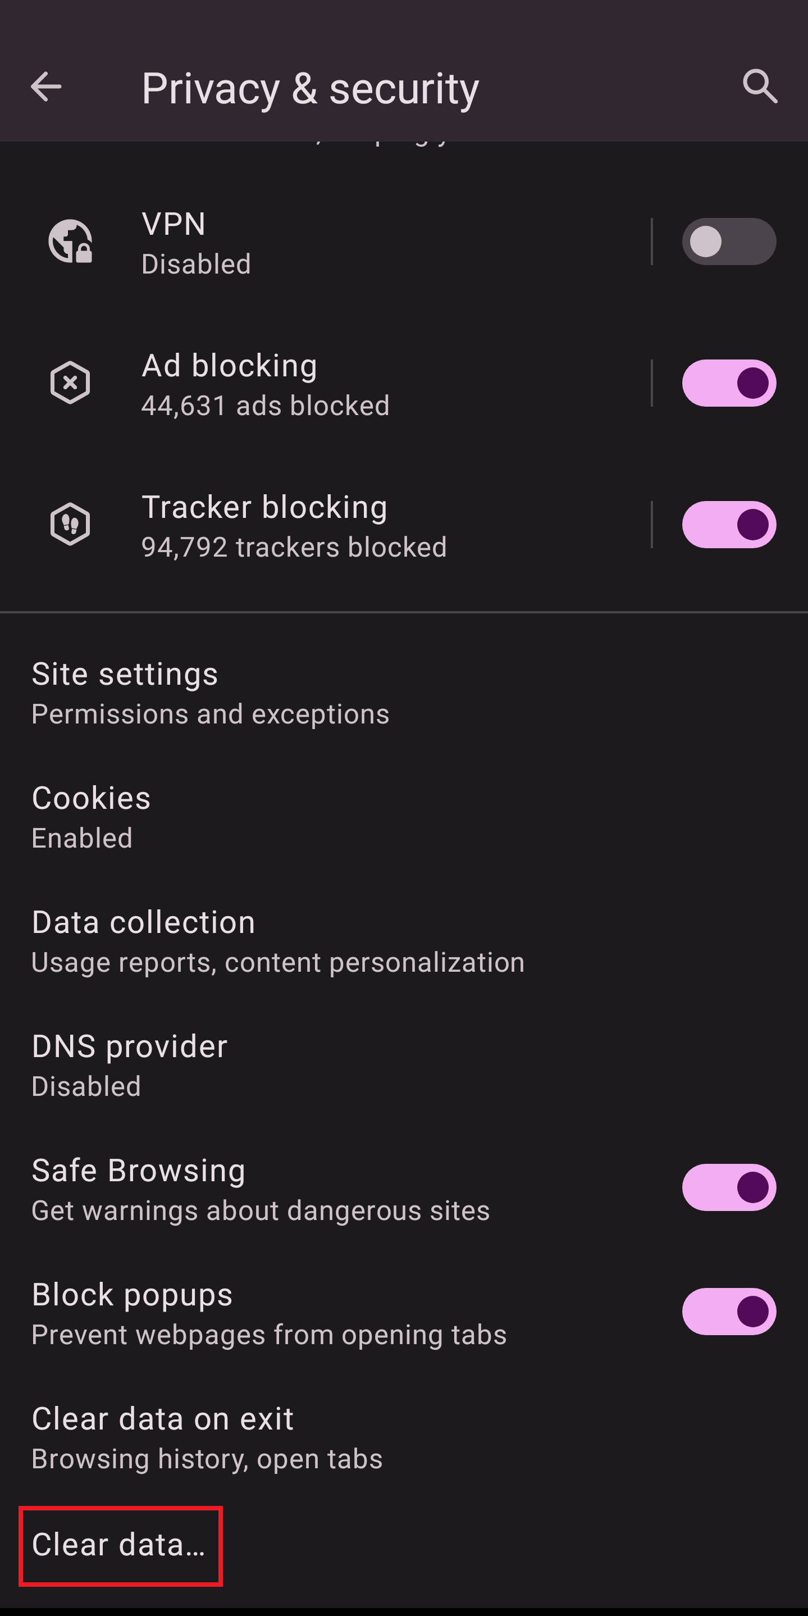Enable the VPN toggle switch
Viewport: 808px width, 1616px height.
tap(728, 242)
